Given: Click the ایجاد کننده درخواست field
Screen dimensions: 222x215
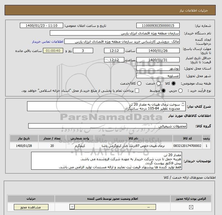Looking at the screenshot, I should point(122,42).
